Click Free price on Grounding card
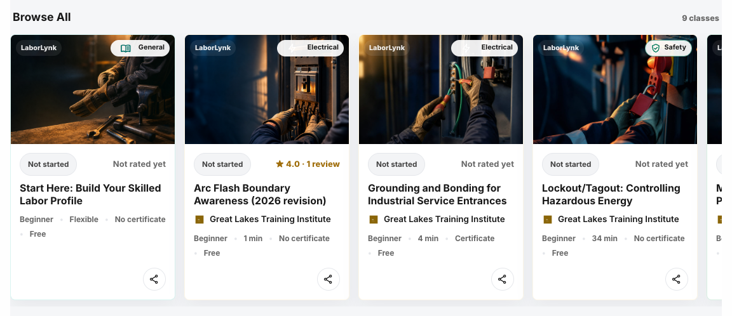Screen dimensions: 732x316 click(386, 253)
